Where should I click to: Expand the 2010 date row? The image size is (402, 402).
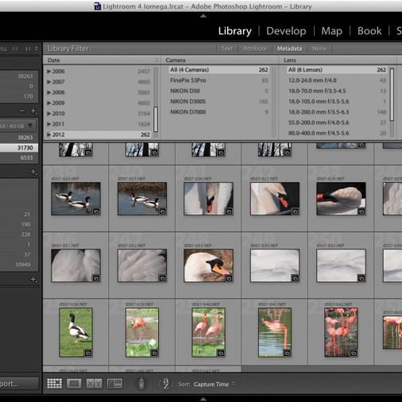point(49,114)
